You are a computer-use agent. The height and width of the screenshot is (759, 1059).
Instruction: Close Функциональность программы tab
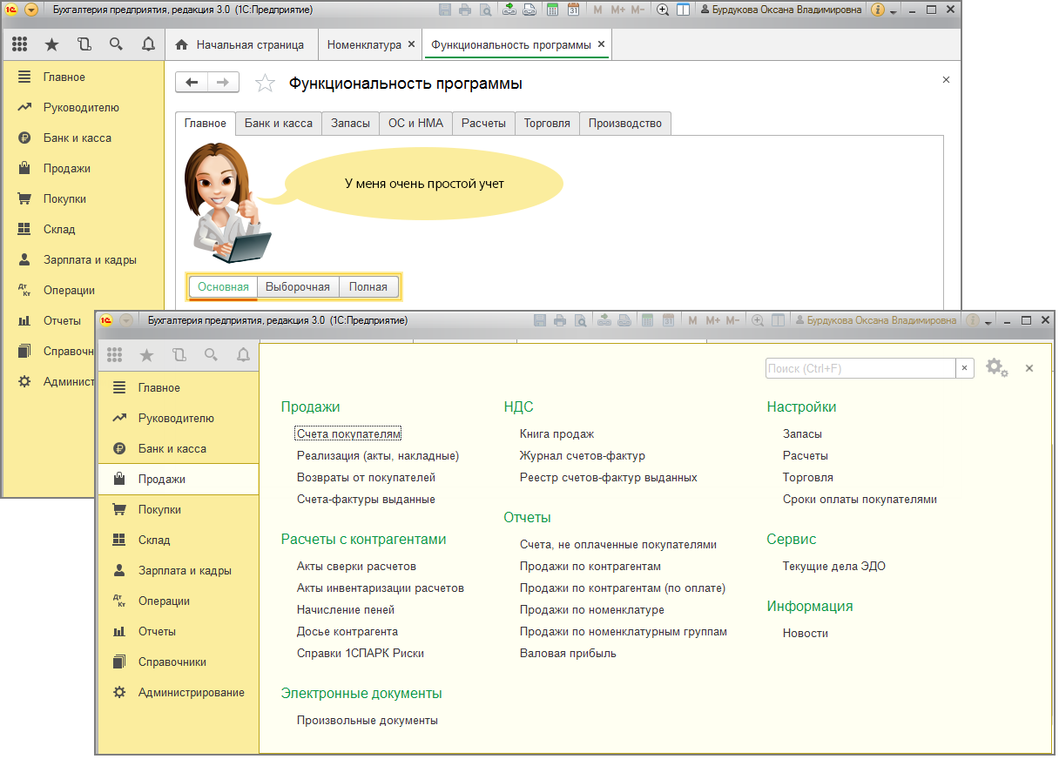(602, 44)
